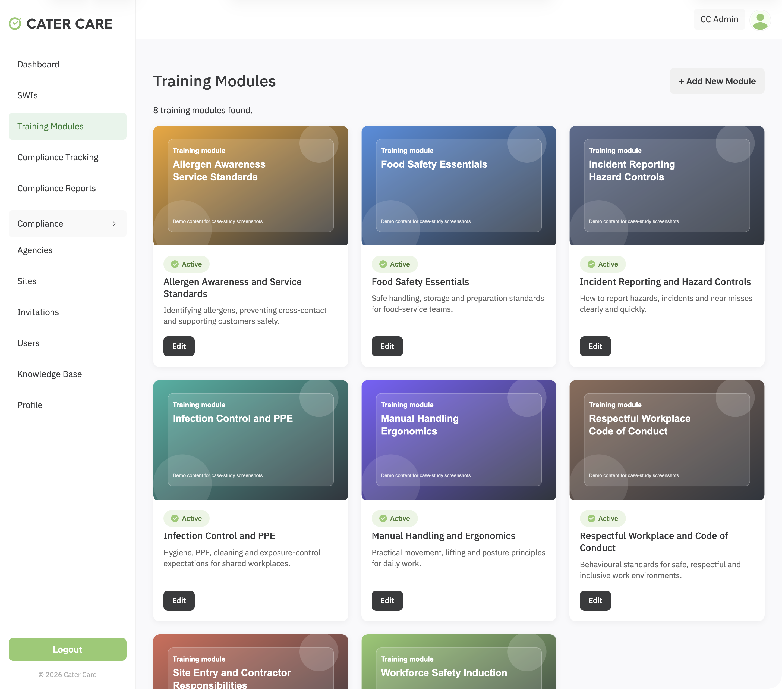Open Agencies page
The width and height of the screenshot is (782, 689).
(67, 250)
